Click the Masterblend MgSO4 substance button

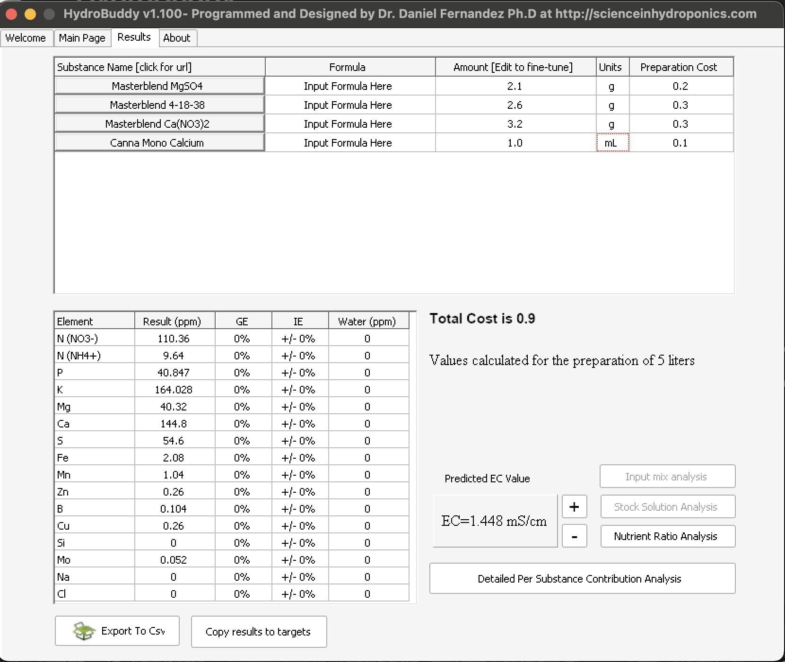coord(159,86)
